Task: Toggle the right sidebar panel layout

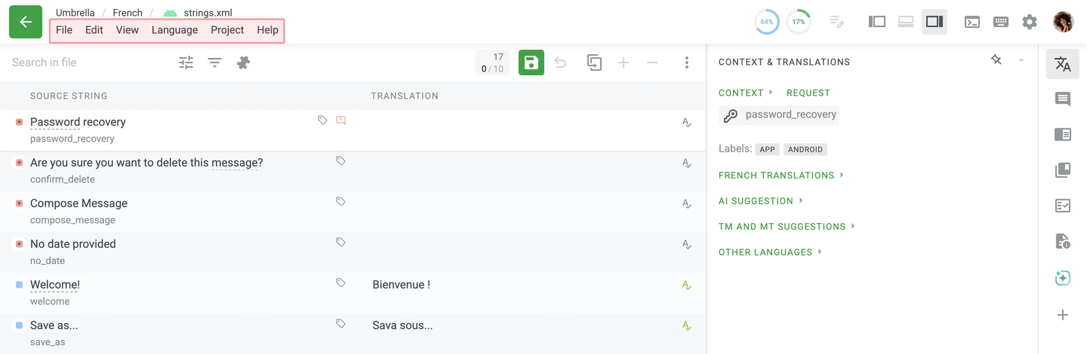Action: (934, 21)
